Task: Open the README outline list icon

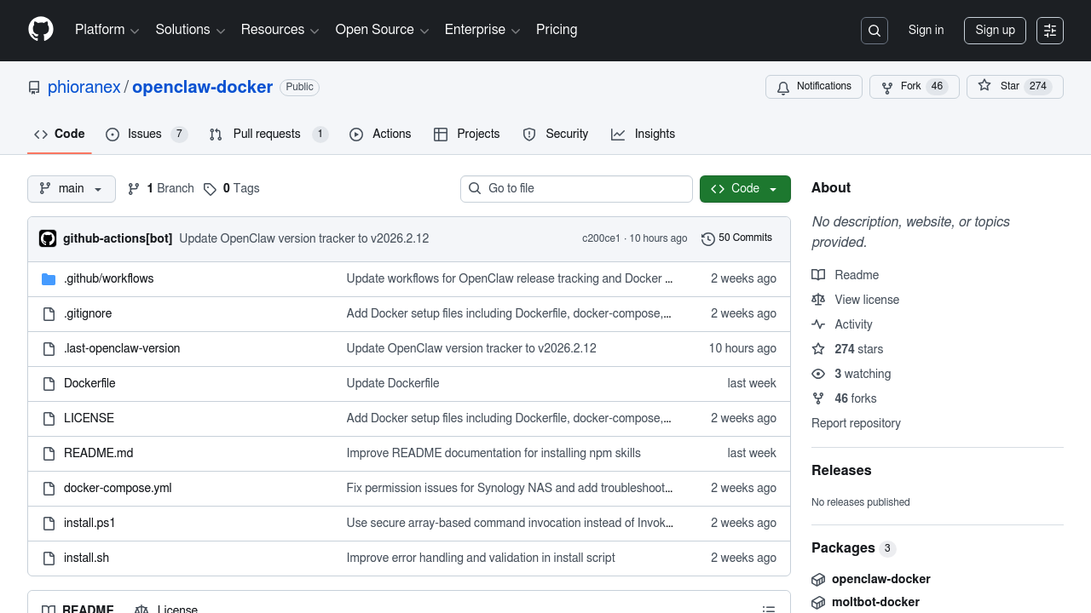Action: pos(768,608)
